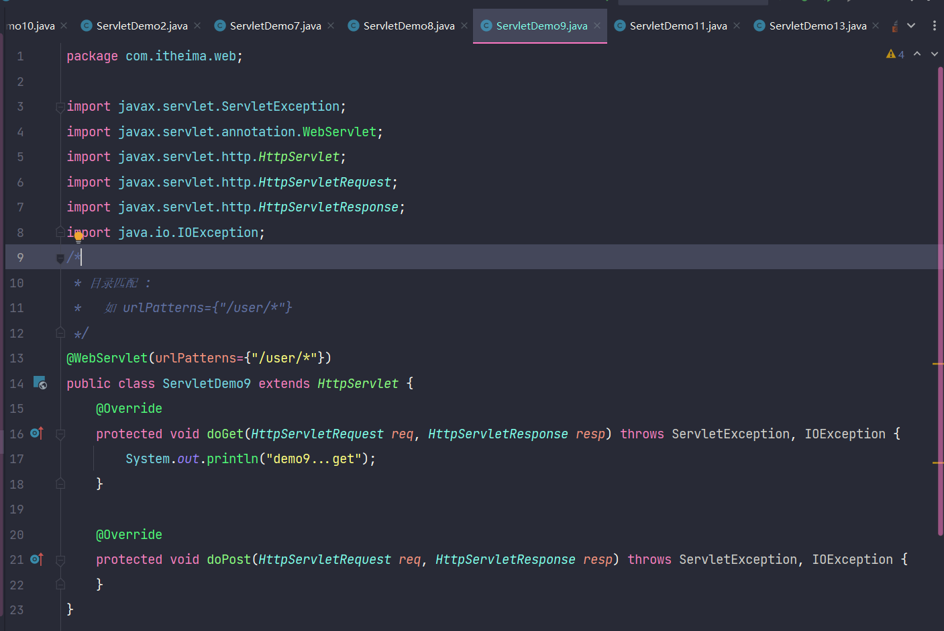
Task: Close the ServletDemo13.java tab
Action: coord(876,26)
